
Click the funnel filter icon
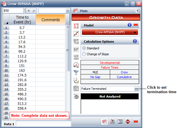coord(76,73)
